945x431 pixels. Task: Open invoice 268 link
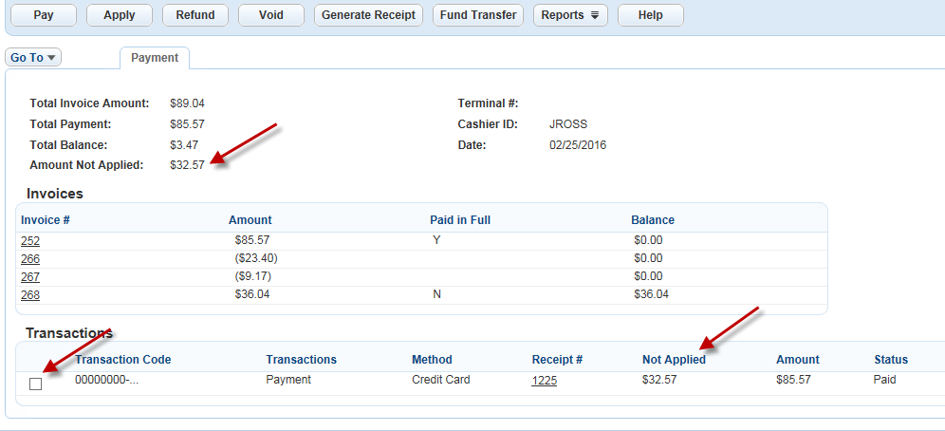point(30,294)
